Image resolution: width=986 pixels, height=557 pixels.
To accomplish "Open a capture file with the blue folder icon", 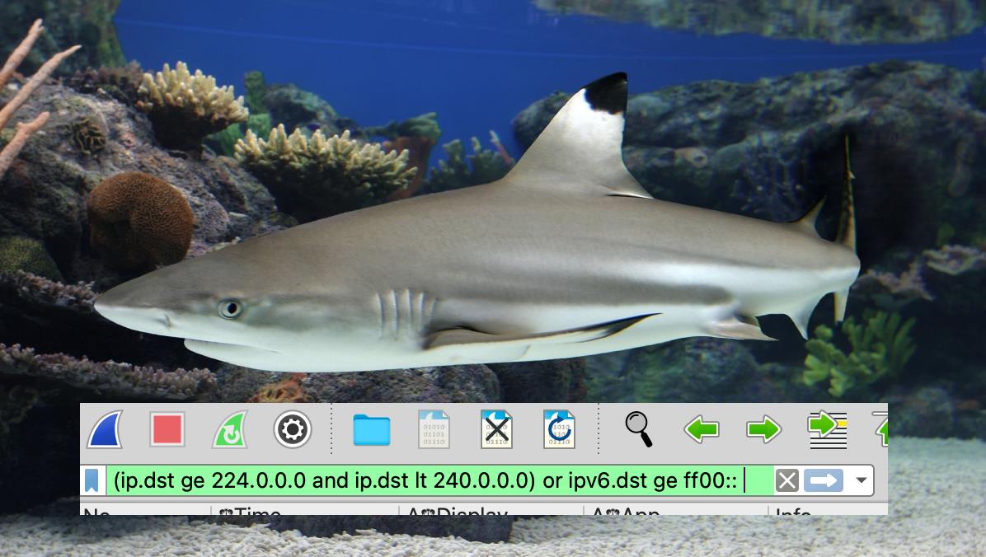I will point(372,430).
